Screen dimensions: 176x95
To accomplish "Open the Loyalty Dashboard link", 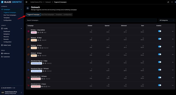I will (7, 31).
